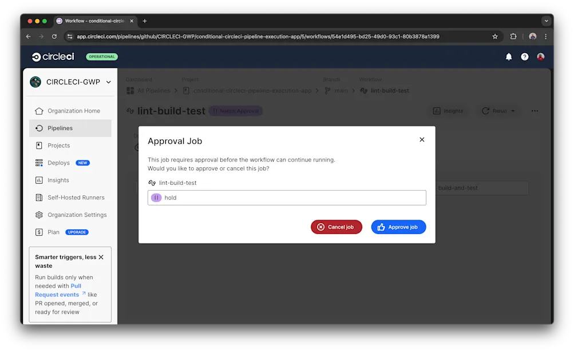Screen dimensions: 574x351
Task: Open Insights in the sidebar
Action: pyautogui.click(x=70, y=180)
